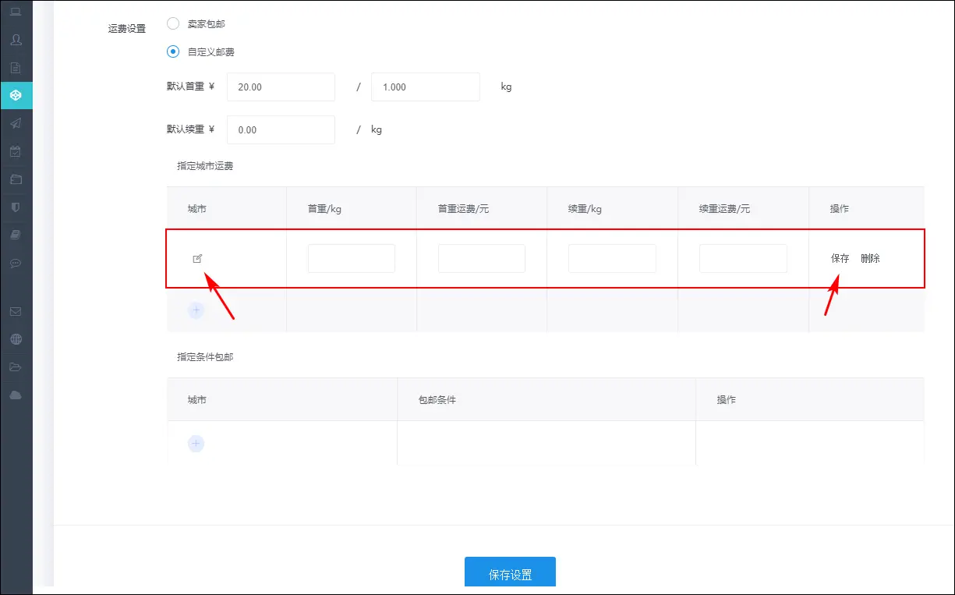955x595 pixels.
Task: Click the envelope mail icon in sidebar
Action: (x=16, y=311)
